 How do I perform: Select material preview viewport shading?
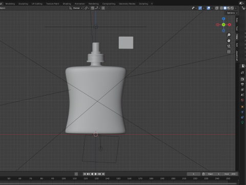coord(229,8)
